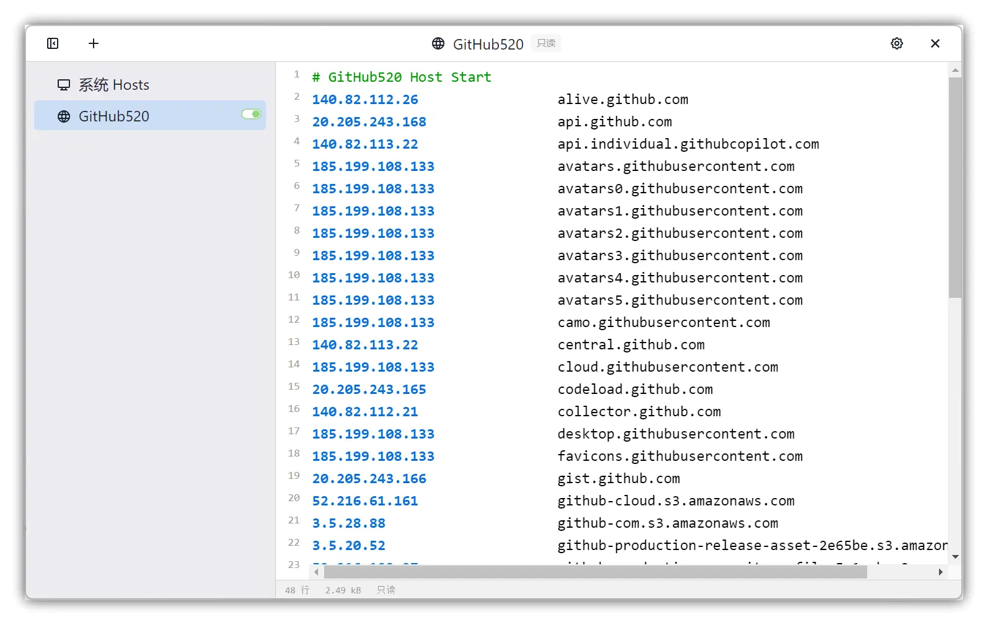Click line number 13 in the gutter

(294, 342)
